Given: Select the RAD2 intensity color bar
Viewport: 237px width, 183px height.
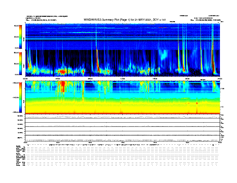Looking at the screenshot, I should (x=20, y=37).
